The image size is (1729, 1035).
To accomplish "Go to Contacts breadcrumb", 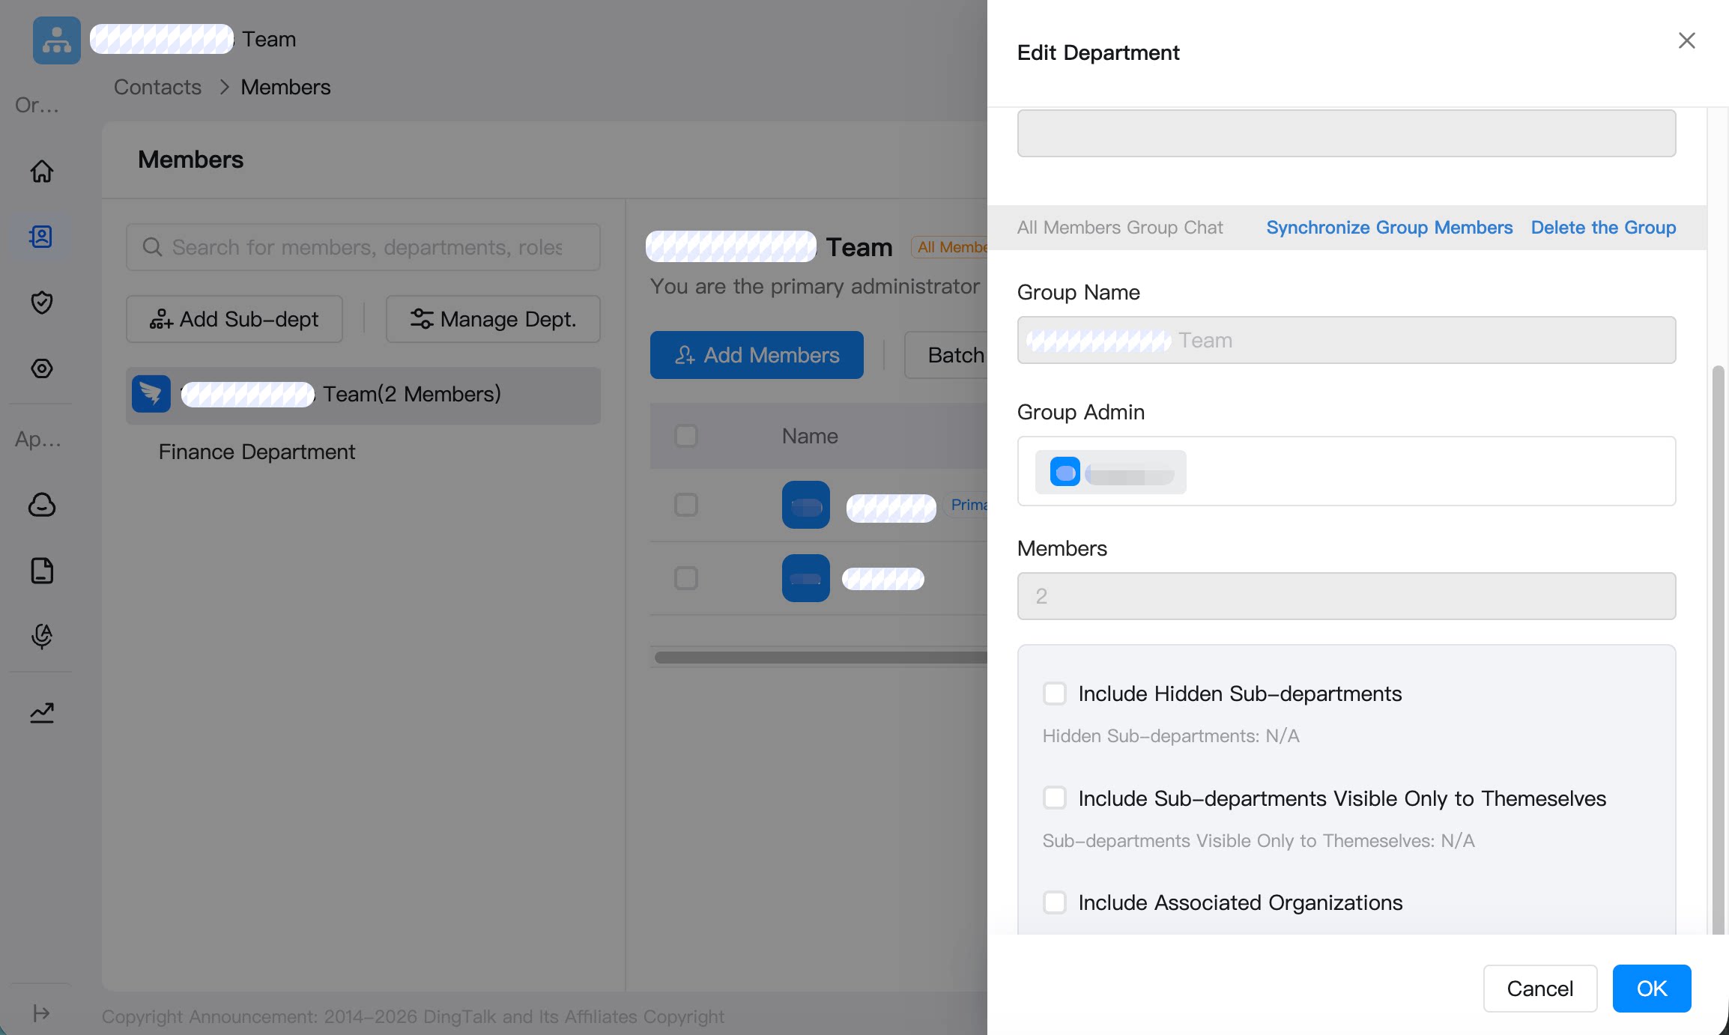I will pos(157,87).
